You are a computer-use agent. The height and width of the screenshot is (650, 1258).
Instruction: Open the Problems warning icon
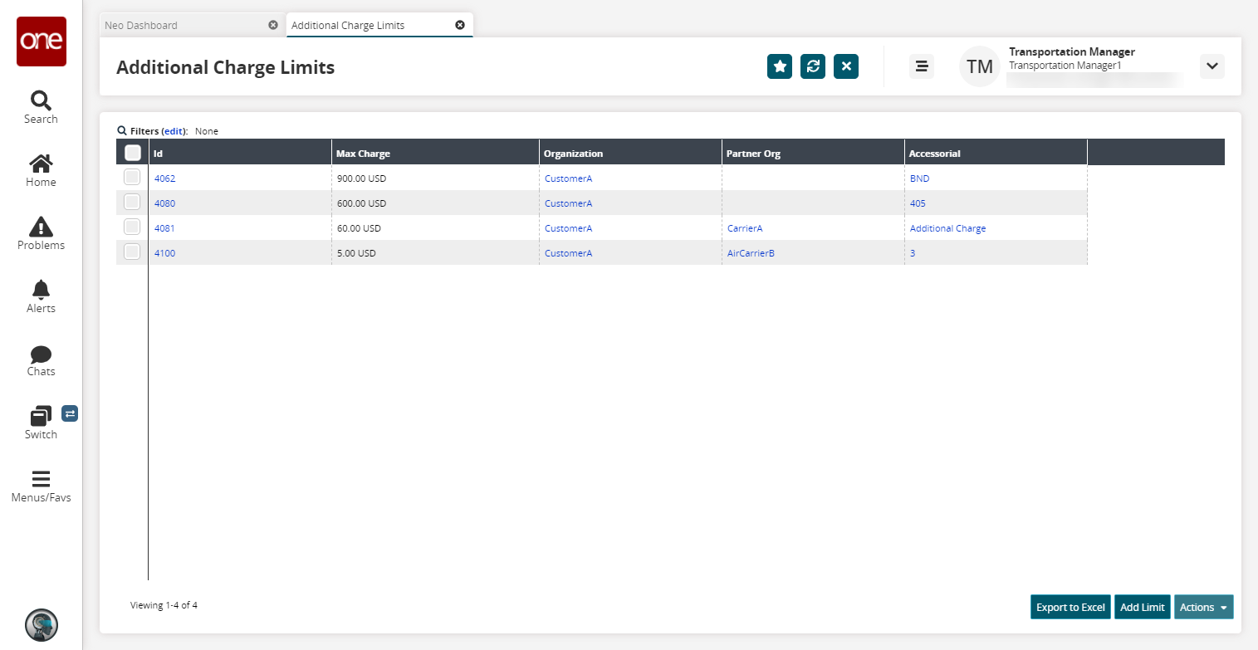[x=41, y=227]
